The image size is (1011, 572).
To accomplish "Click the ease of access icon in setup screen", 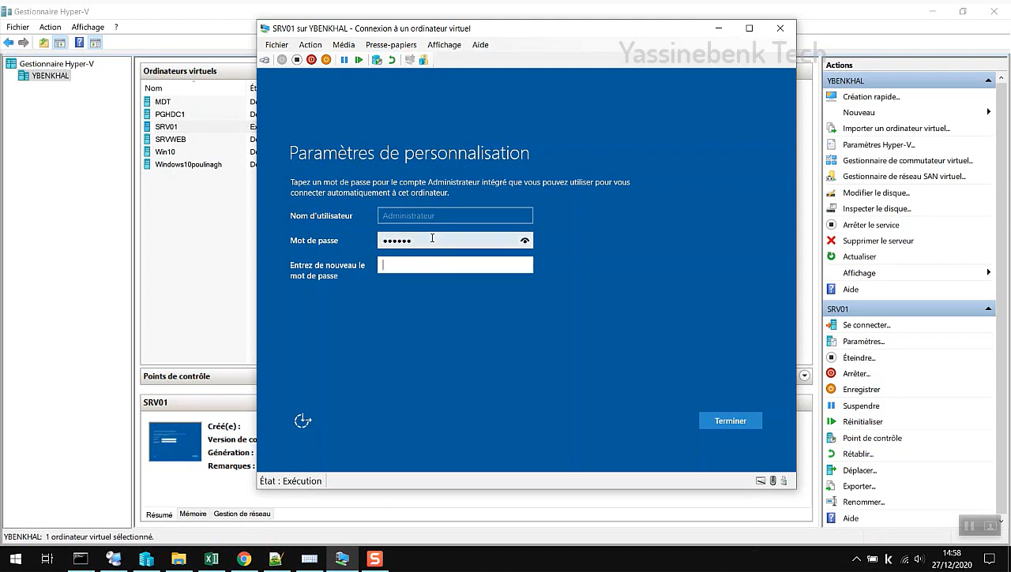I will pyautogui.click(x=303, y=421).
